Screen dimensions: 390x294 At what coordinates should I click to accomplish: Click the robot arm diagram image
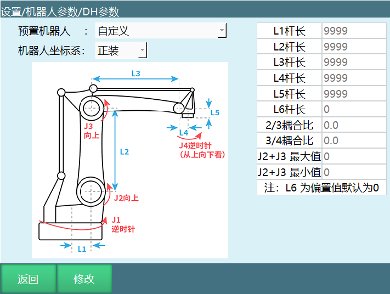pyautogui.click(x=130, y=160)
